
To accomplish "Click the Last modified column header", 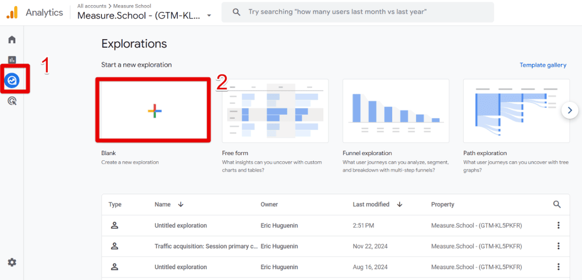I will click(x=371, y=204).
